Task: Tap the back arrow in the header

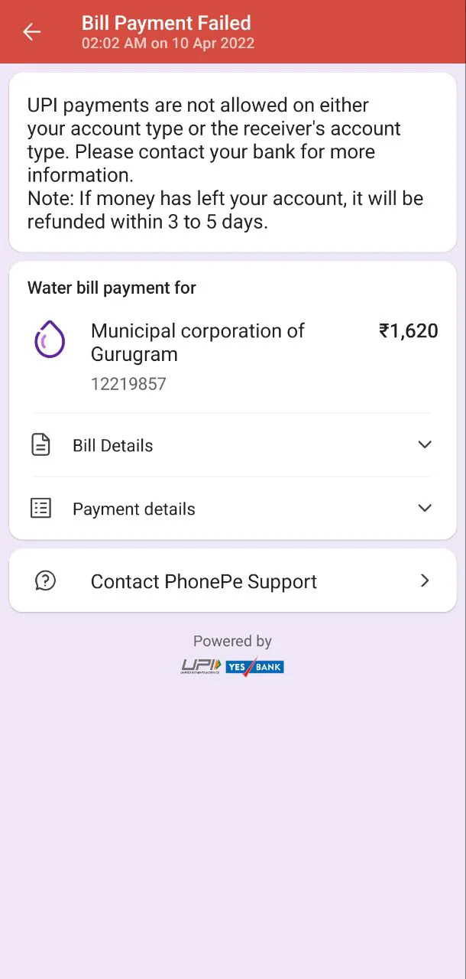Action: click(31, 32)
